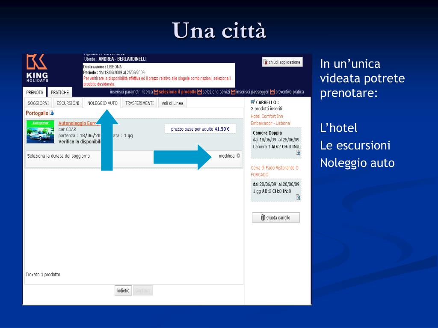438x328 pixels.
Task: Click the trash icon on svuota carrello
Action: [x=263, y=217]
